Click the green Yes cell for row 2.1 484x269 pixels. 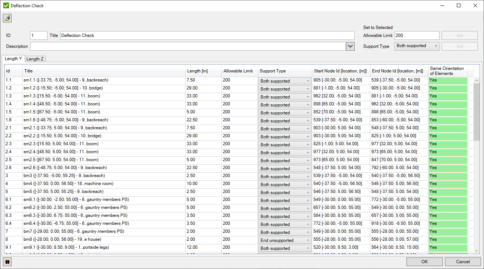[448, 128]
